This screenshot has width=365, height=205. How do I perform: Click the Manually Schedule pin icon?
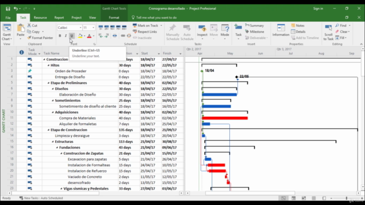tap(172, 28)
